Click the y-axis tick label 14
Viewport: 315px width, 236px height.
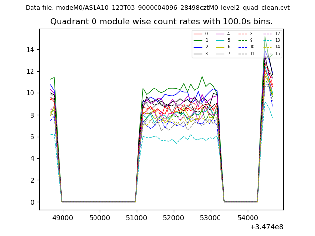[31, 49]
